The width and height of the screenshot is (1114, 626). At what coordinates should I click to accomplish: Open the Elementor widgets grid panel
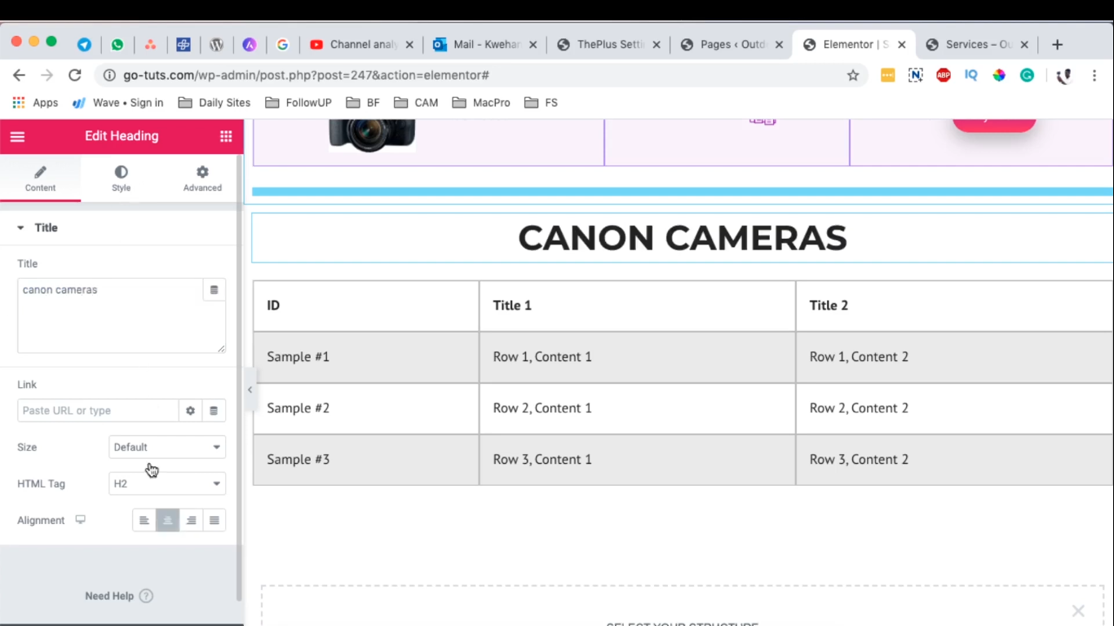[x=226, y=136]
